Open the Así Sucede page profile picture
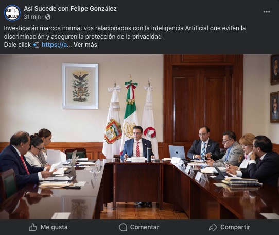Screen dimensions: 279x235 [12, 13]
